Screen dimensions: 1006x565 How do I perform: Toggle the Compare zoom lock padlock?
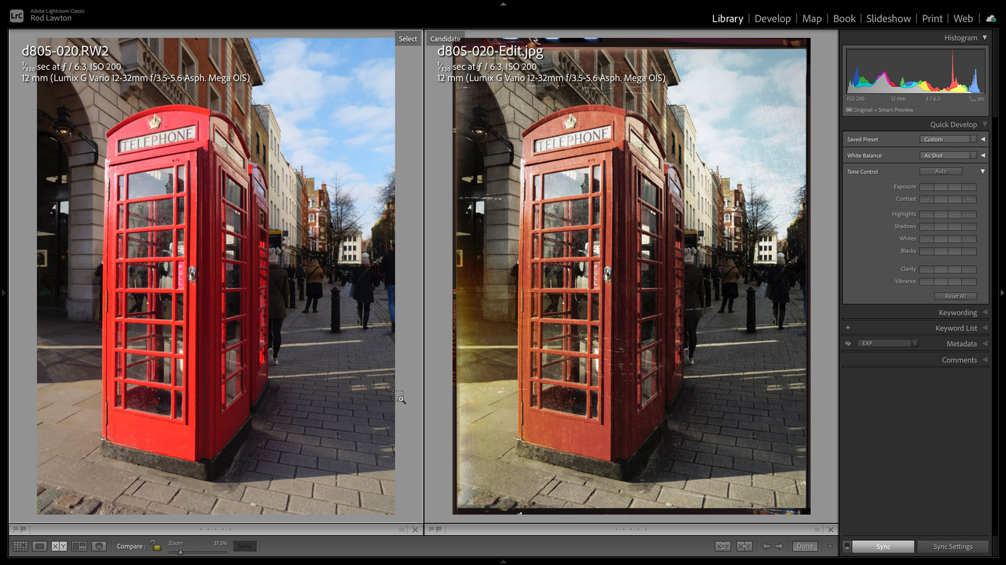pyautogui.click(x=156, y=545)
